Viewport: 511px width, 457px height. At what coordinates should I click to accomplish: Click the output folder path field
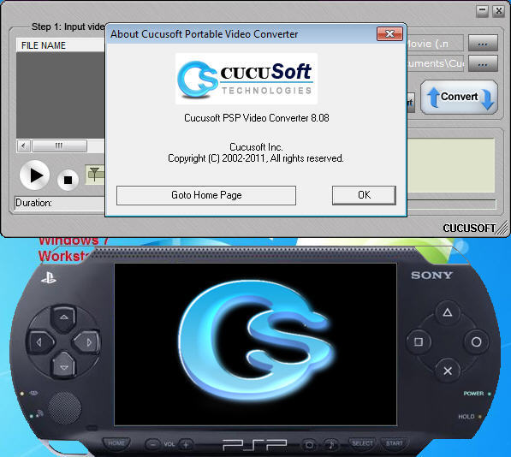tap(435, 63)
